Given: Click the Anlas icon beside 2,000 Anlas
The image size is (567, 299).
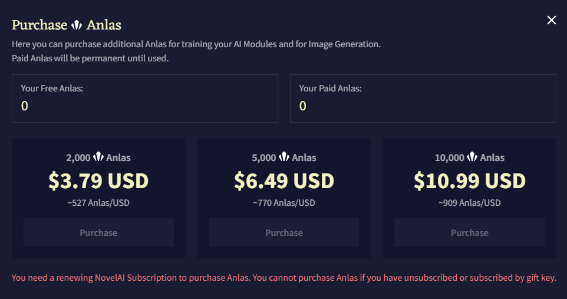Looking at the screenshot, I should point(98,157).
